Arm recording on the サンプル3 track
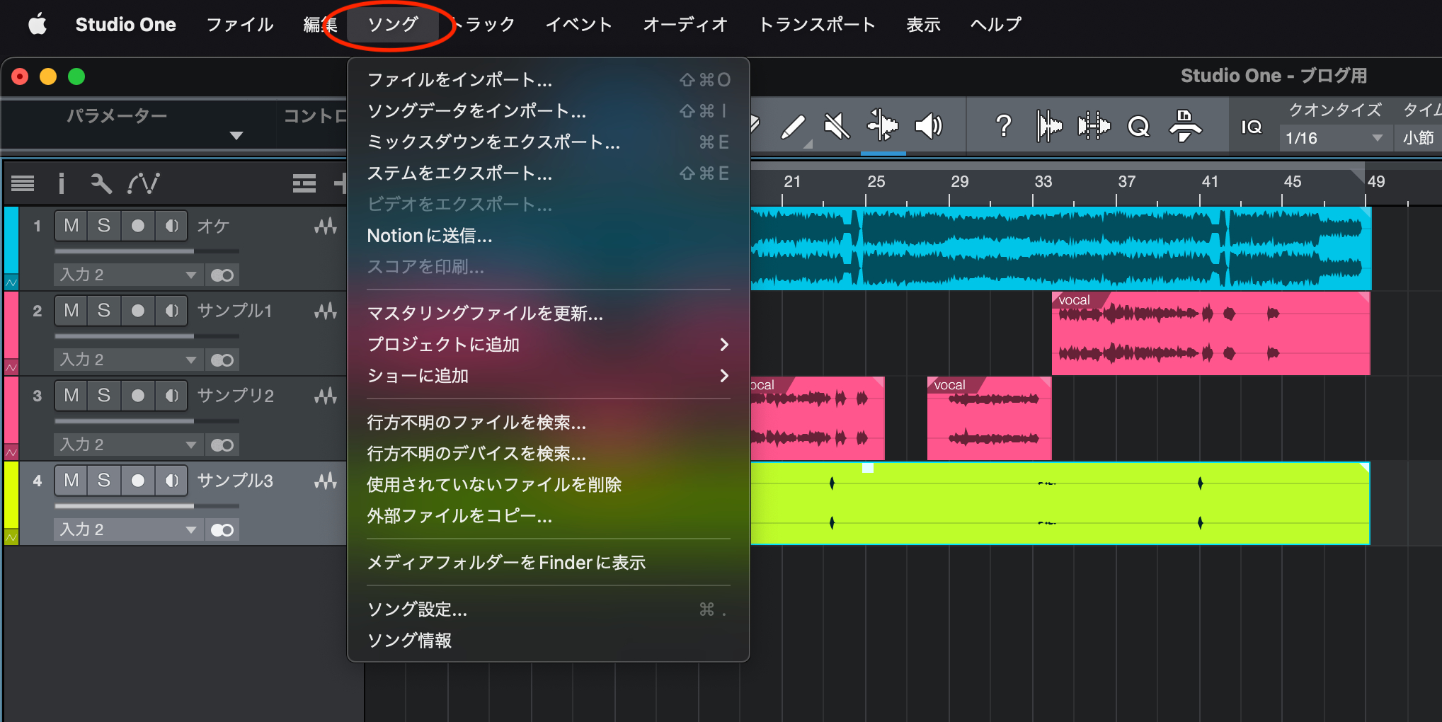Image resolution: width=1442 pixels, height=722 pixels. pos(138,480)
